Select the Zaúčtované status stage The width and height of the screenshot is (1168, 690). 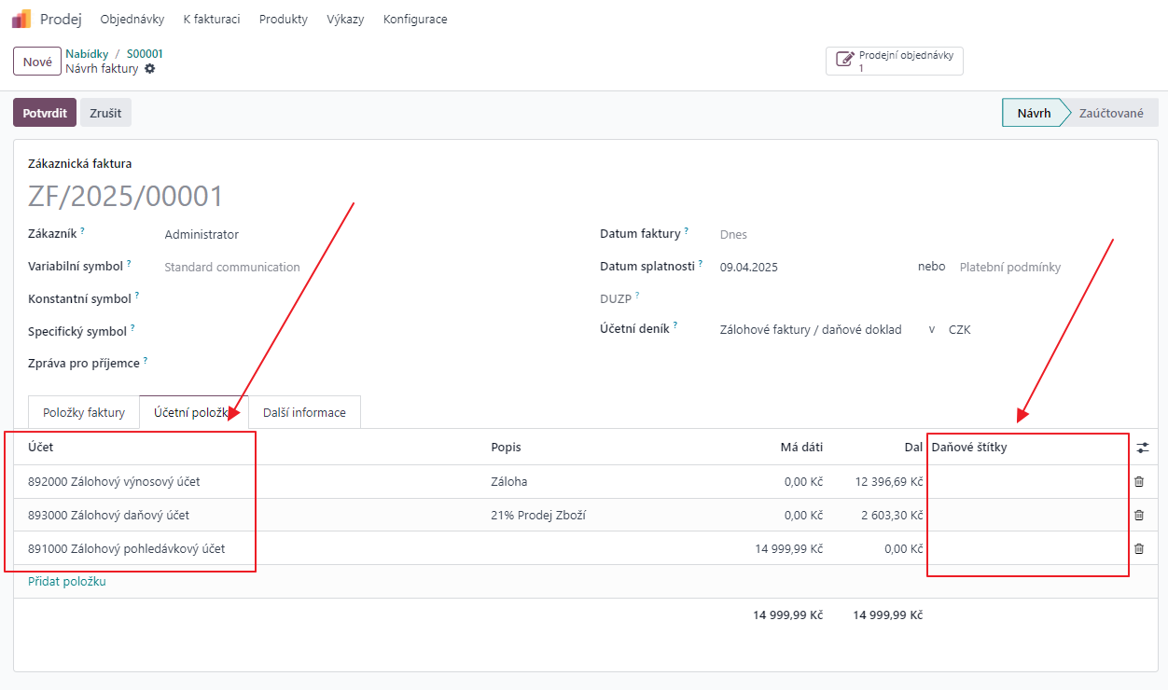point(1111,113)
